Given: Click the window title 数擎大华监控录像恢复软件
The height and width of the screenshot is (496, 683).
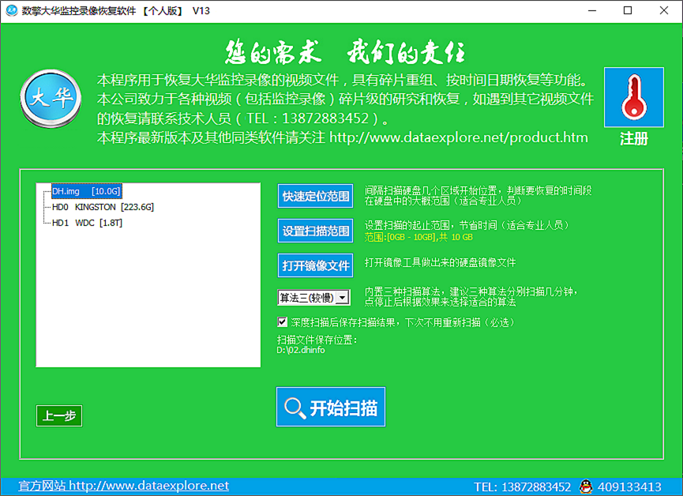Looking at the screenshot, I should (x=79, y=11).
